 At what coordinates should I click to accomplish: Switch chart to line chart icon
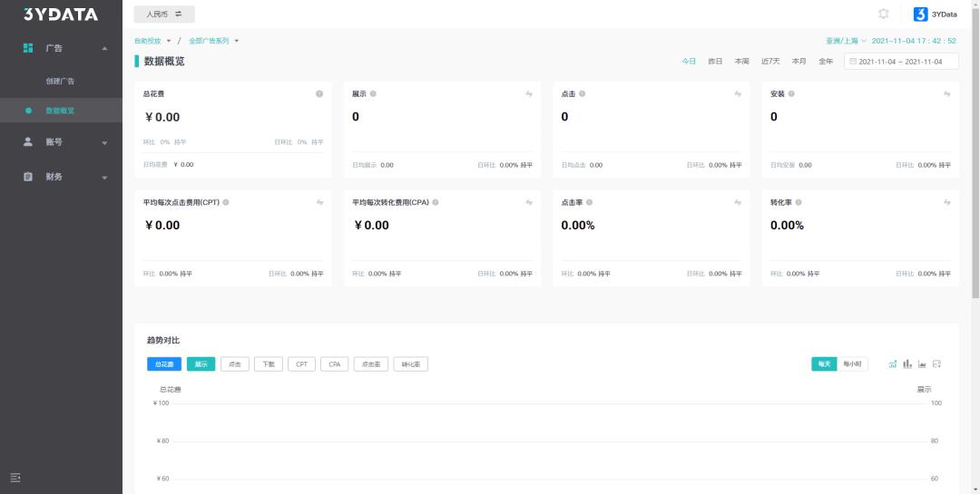point(893,364)
